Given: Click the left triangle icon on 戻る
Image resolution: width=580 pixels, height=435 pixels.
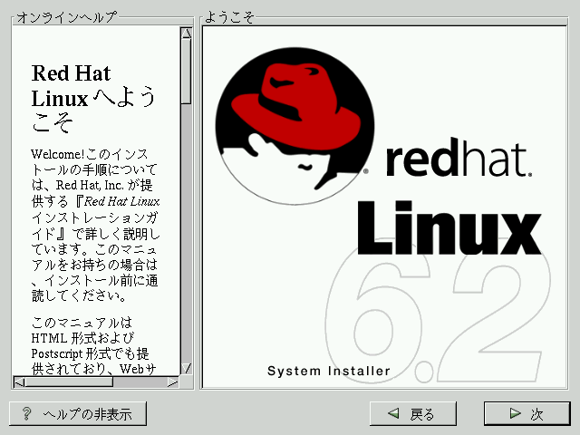Looking at the screenshot, I should (393, 414).
